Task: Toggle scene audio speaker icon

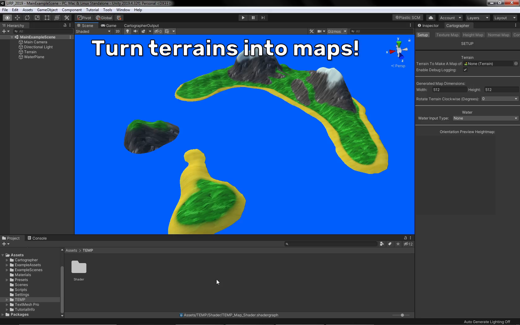Action: (135, 31)
